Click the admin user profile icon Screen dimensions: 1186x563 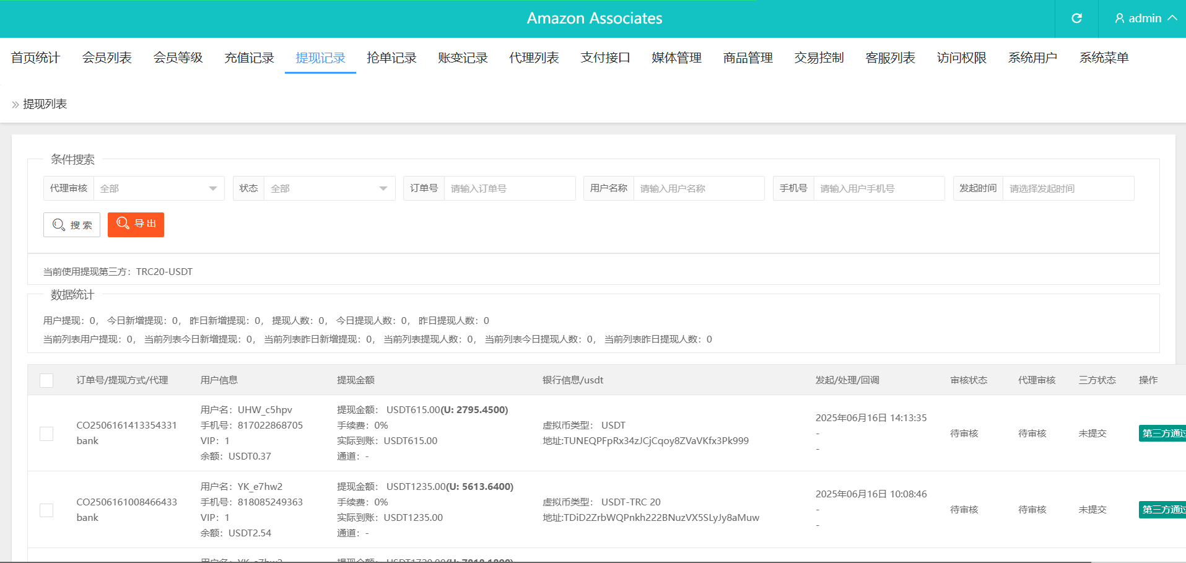pyautogui.click(x=1119, y=19)
